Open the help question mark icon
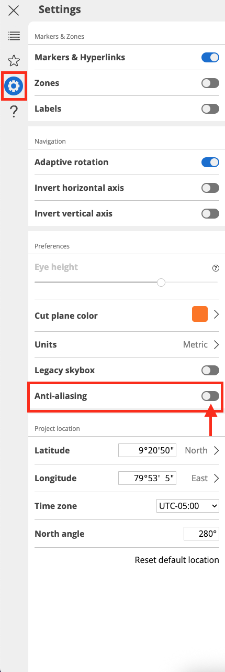Screen dimensions: 225x672 pyautogui.click(x=14, y=111)
